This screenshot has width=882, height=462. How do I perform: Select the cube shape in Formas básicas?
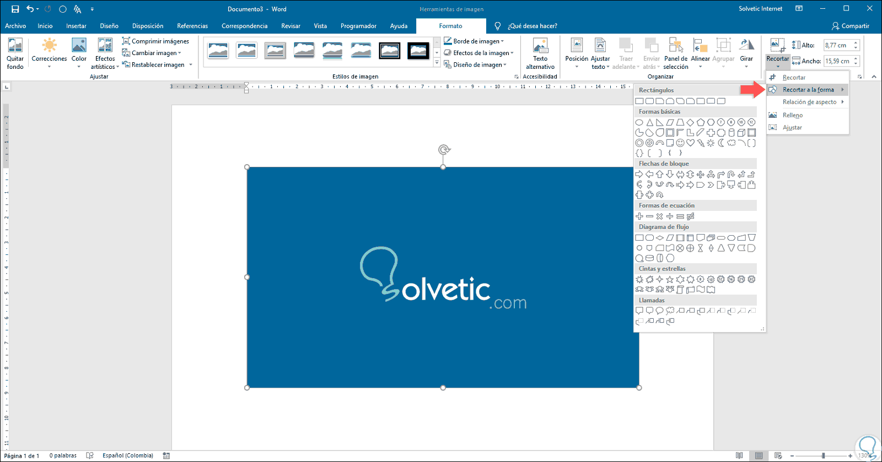click(x=741, y=133)
